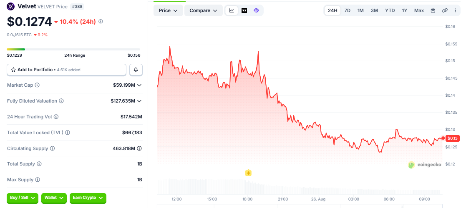This screenshot has height=208, width=466.
Task: Open the Price chart type dropdown
Action: pos(168,10)
